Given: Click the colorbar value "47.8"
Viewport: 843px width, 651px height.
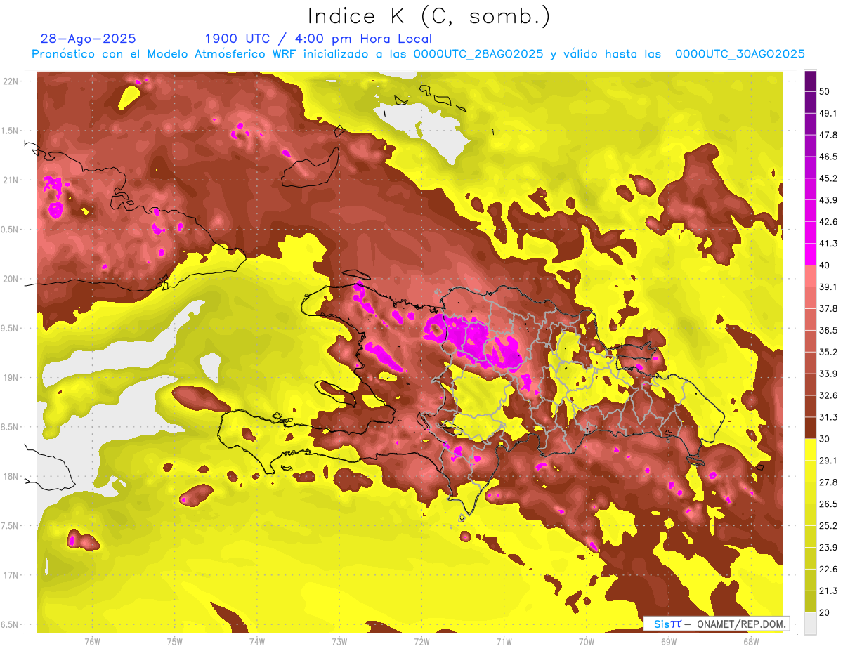Looking at the screenshot, I should [828, 135].
